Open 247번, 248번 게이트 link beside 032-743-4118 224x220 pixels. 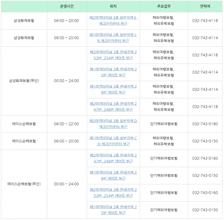113,107
